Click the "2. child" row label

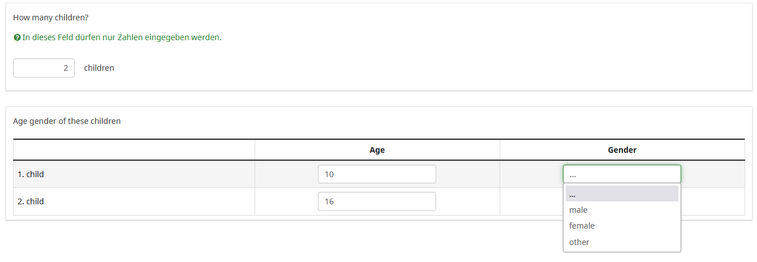[31, 201]
